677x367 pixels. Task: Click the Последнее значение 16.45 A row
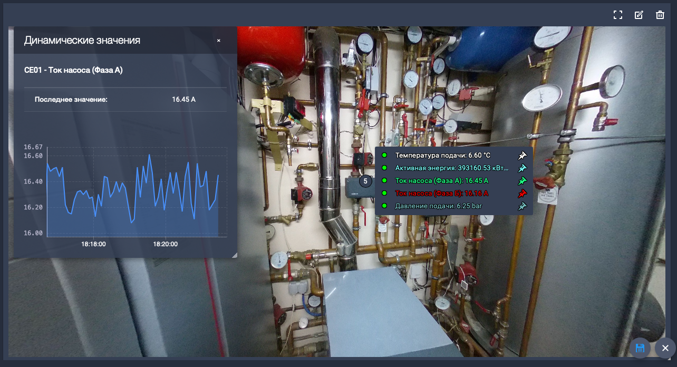coord(125,99)
